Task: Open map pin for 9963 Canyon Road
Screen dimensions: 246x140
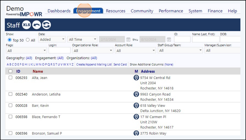Action: tap(136, 94)
